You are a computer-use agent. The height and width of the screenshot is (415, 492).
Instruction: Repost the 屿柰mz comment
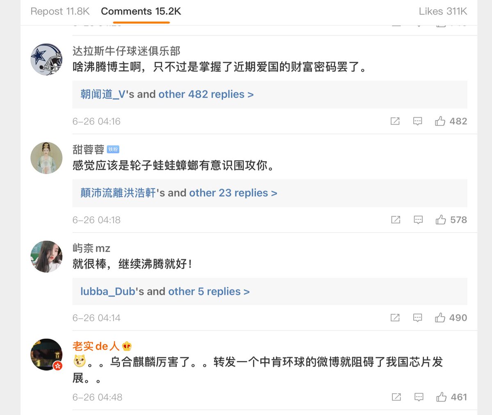[395, 318]
